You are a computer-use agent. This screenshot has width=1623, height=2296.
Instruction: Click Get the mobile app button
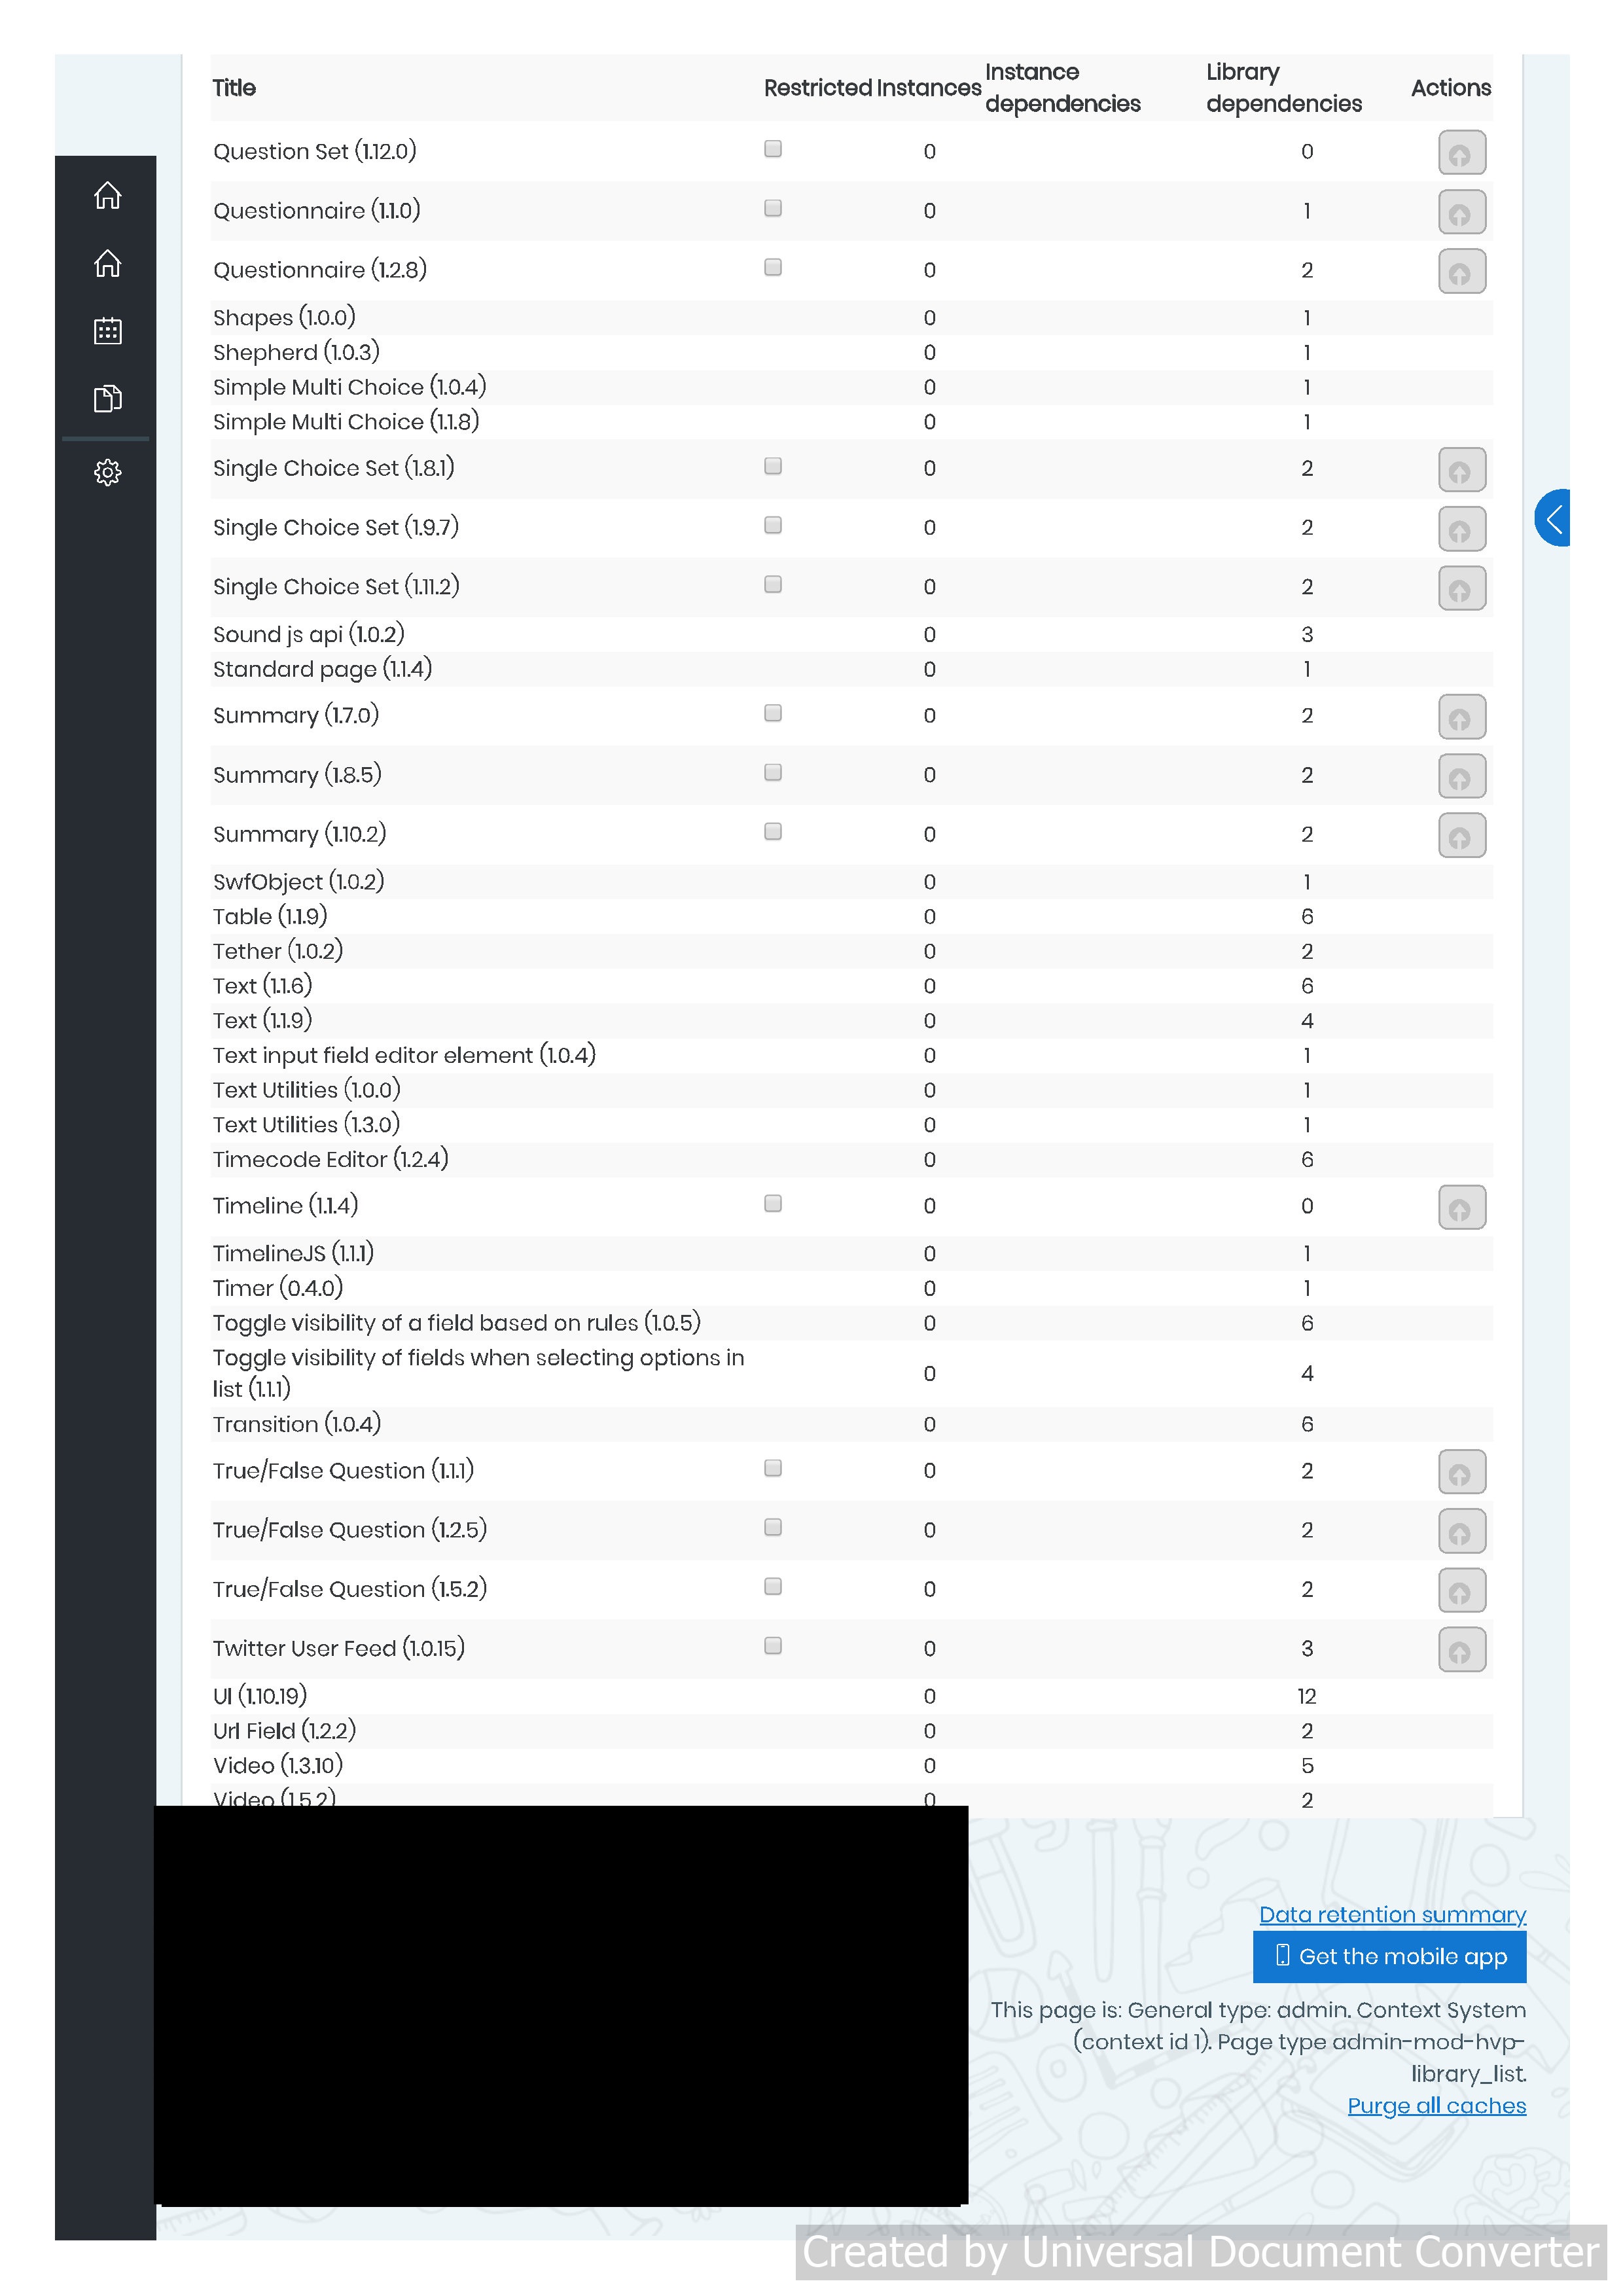click(x=1389, y=1956)
